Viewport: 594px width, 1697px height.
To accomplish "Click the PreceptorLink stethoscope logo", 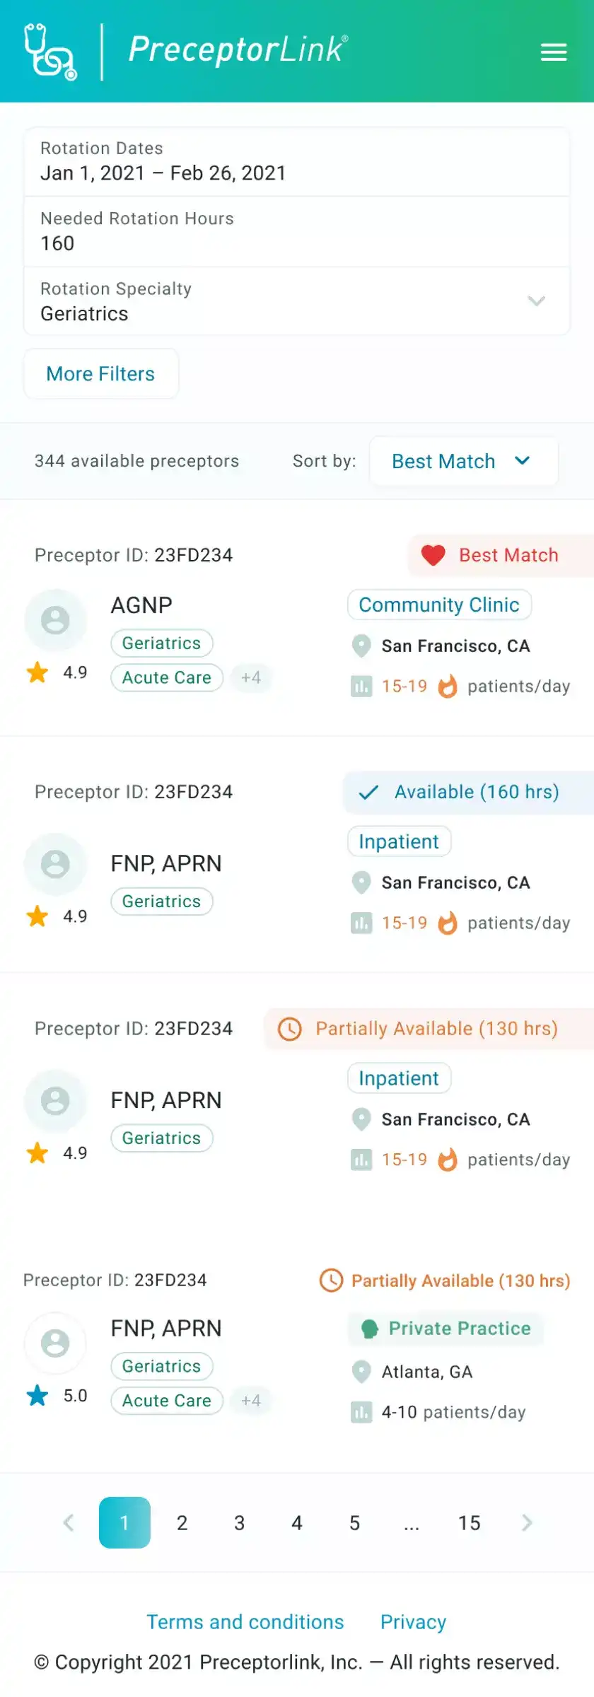I will [x=50, y=52].
